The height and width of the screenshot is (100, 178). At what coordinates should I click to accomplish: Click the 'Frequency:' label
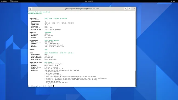pyautogui.click(x=35, y=34)
